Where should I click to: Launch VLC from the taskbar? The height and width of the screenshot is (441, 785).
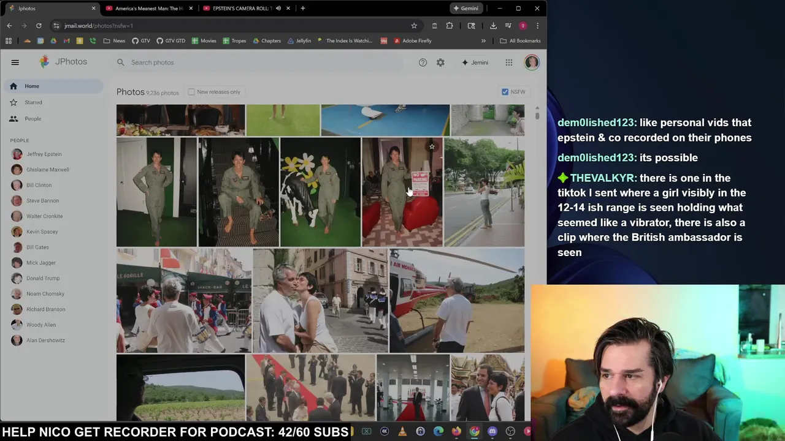point(402,432)
